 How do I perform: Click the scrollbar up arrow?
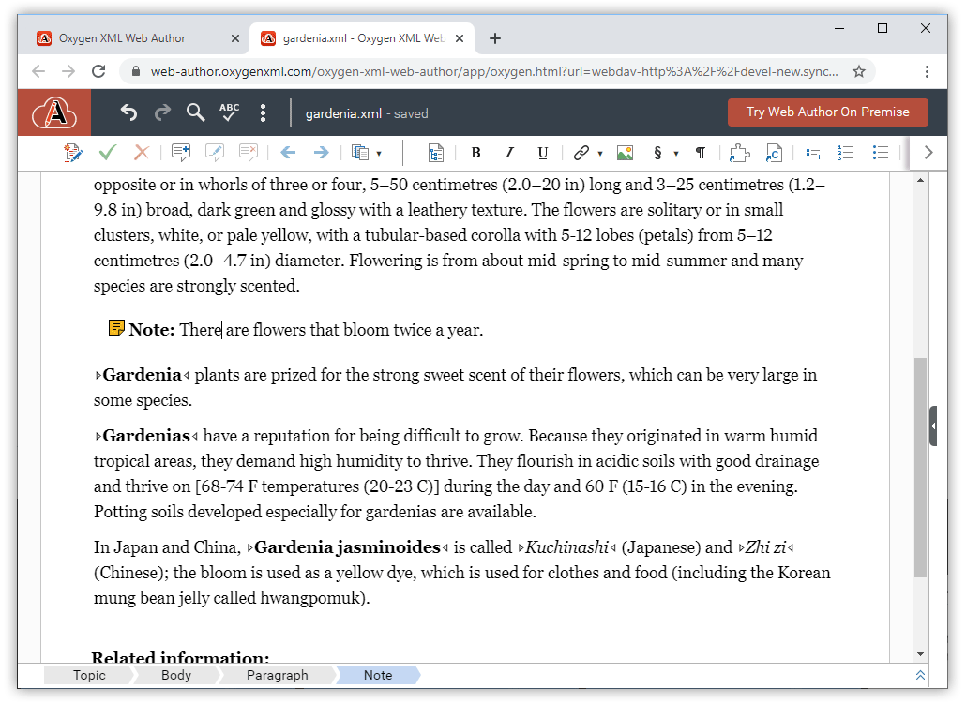[920, 180]
